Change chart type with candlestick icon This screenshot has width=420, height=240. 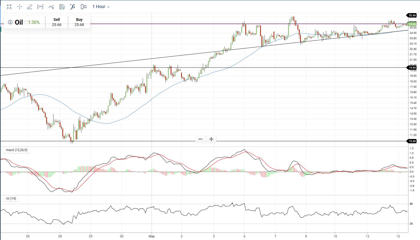tap(84, 7)
